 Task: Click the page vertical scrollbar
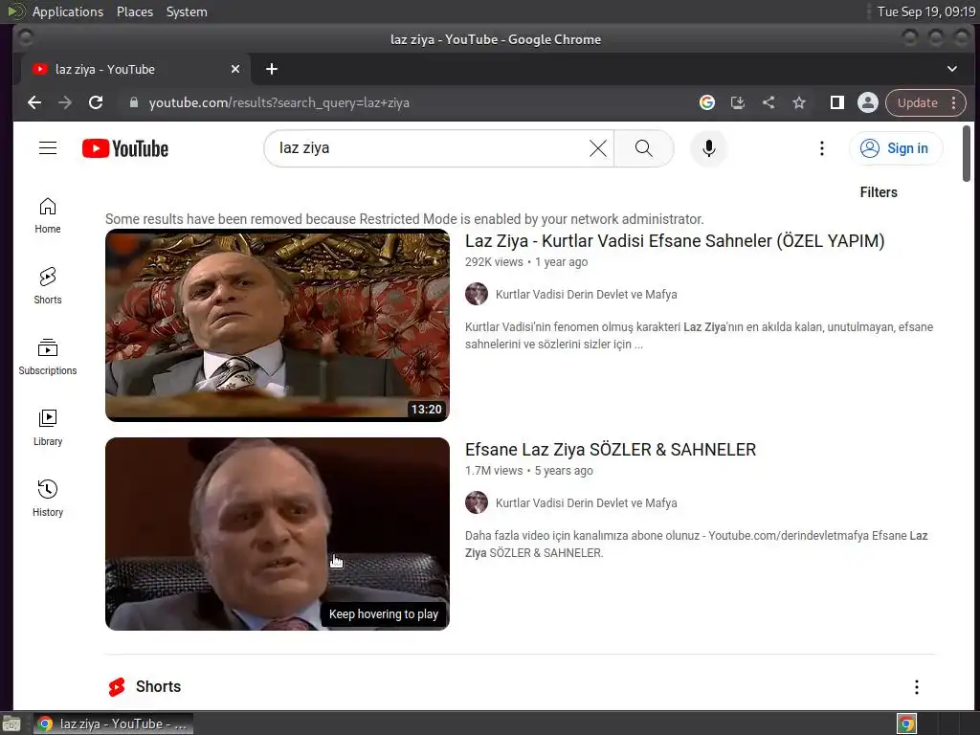tap(967, 154)
